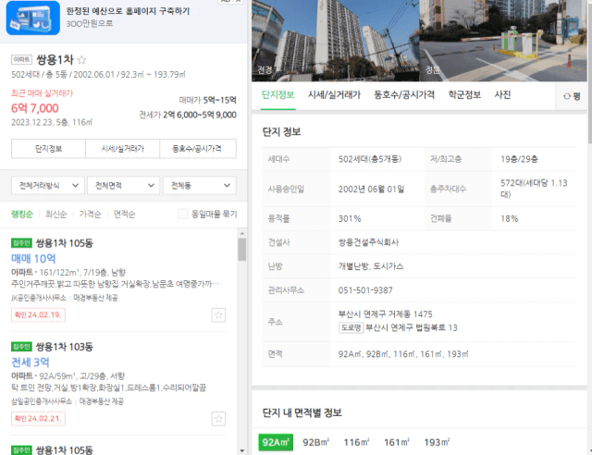Screen dimensions: 592x455
Task: Click the 도로명 address badge
Action: [351, 327]
